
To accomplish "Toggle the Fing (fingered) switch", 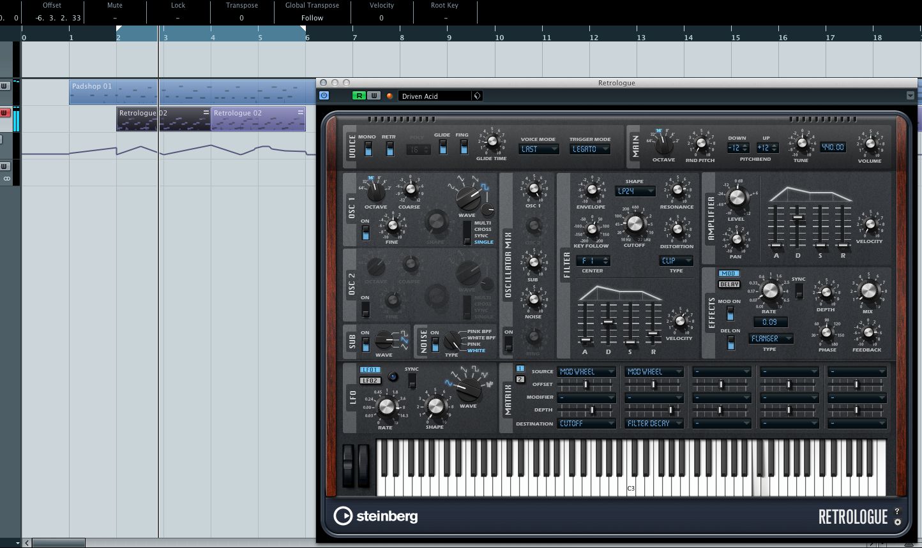I will (x=464, y=146).
